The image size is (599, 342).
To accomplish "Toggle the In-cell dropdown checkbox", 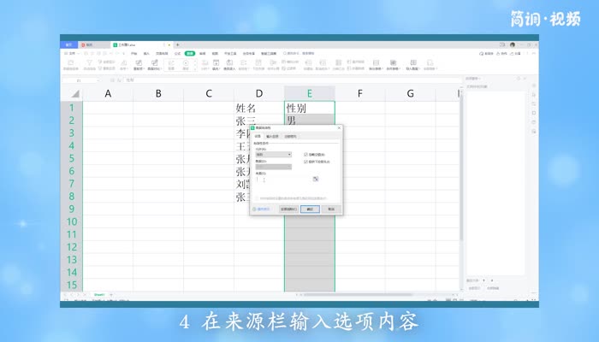I will pyautogui.click(x=305, y=161).
